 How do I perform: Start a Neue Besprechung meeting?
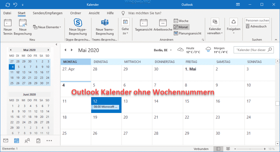[23, 27]
